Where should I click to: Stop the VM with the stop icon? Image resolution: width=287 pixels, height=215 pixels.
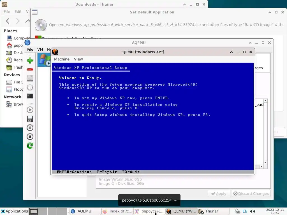click(x=30, y=137)
